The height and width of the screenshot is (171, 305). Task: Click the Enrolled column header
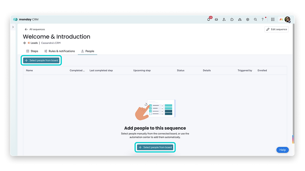point(262,70)
